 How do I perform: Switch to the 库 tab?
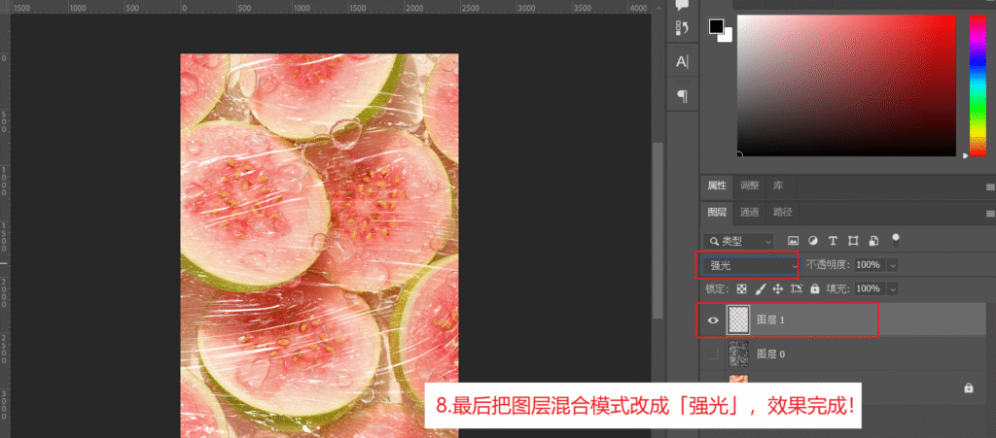(x=778, y=185)
